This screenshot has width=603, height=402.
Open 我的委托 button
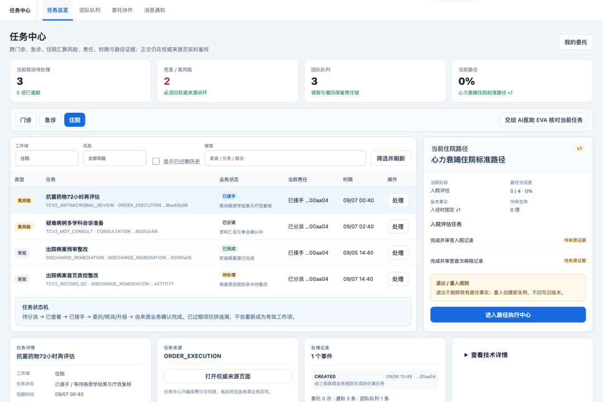coord(576,42)
